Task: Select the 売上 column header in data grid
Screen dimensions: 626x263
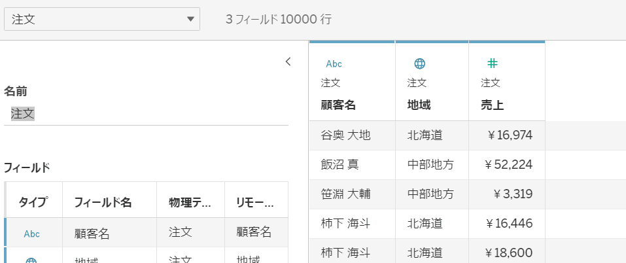Action: pos(493,105)
